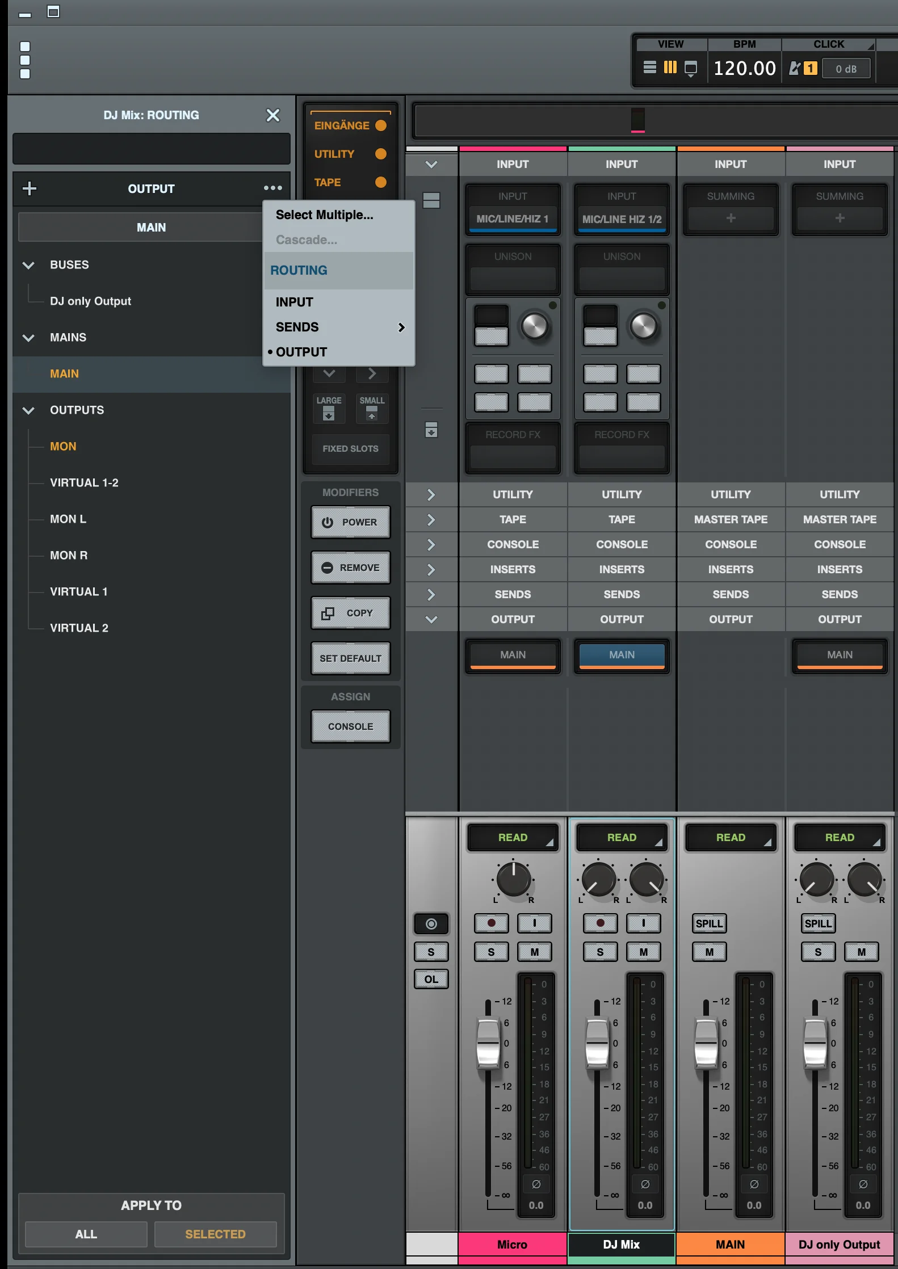Click the BPM 120.00 value field
Screen dimensions: 898x1269
pos(745,69)
